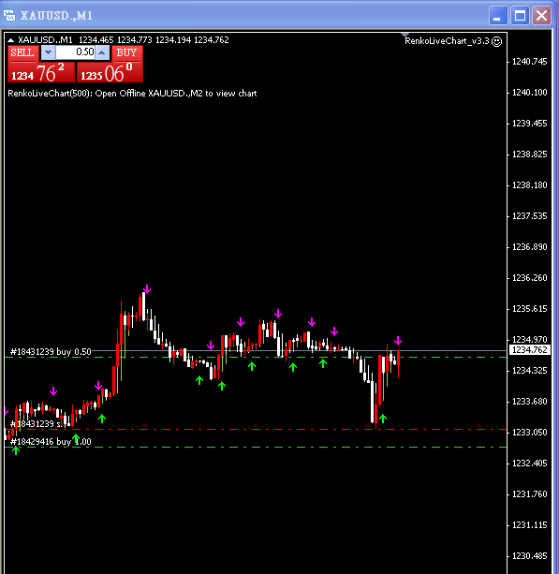This screenshot has width=559, height=574.
Task: Click the chart window icon in the title bar
Action: (9, 15)
